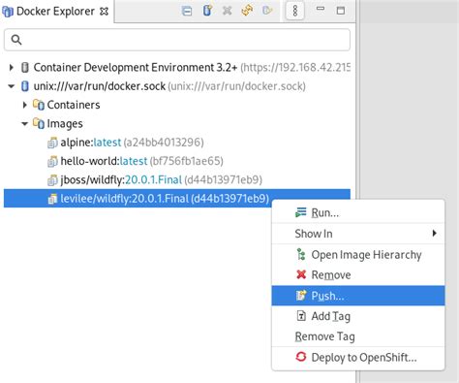
Task: Click the search filter text field
Action: [177, 40]
